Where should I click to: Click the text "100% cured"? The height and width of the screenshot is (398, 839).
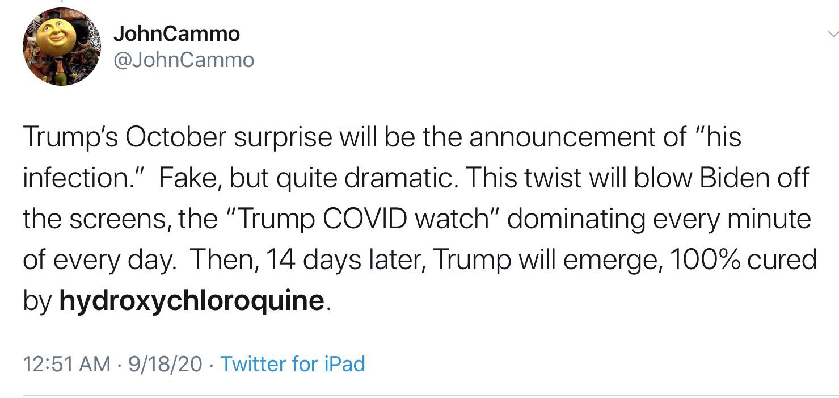[x=743, y=261]
